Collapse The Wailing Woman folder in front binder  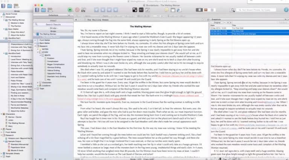point(35,34)
